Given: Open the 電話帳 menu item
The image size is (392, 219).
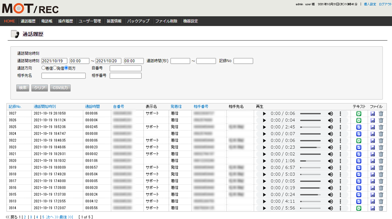Looking at the screenshot, I should coord(47,21).
